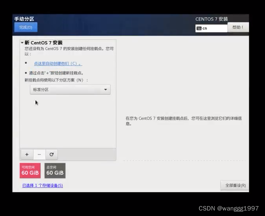Click the 手动分区 title text
Image resolution: width=265 pixels, height=216 pixels.
(x=24, y=19)
